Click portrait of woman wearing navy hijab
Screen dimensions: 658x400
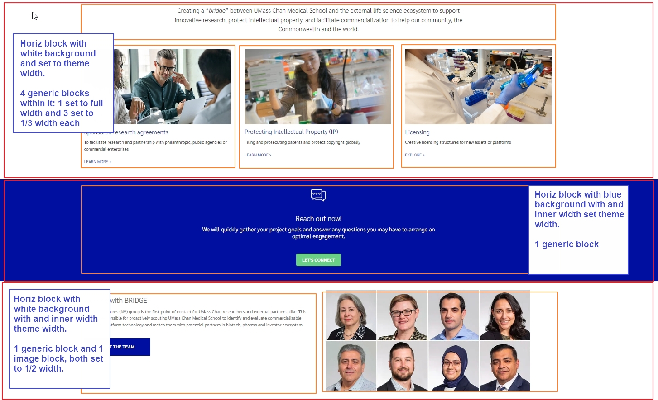click(x=453, y=366)
